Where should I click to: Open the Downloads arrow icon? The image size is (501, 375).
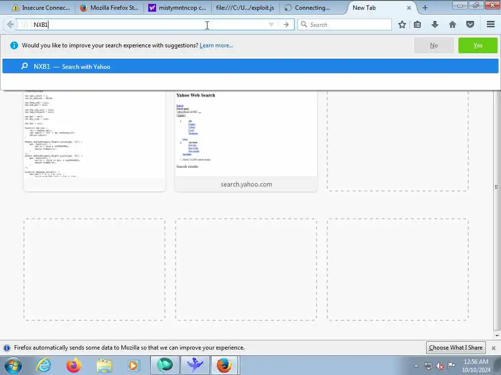coord(435,24)
